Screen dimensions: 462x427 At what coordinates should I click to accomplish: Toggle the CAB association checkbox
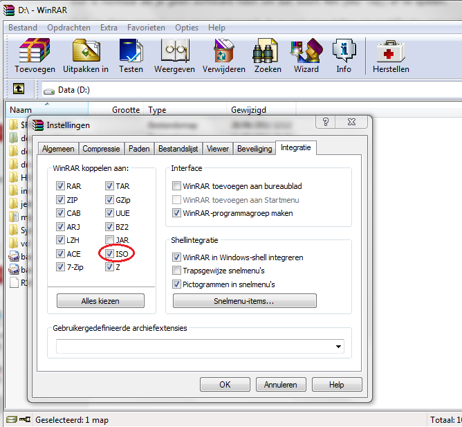(x=60, y=212)
